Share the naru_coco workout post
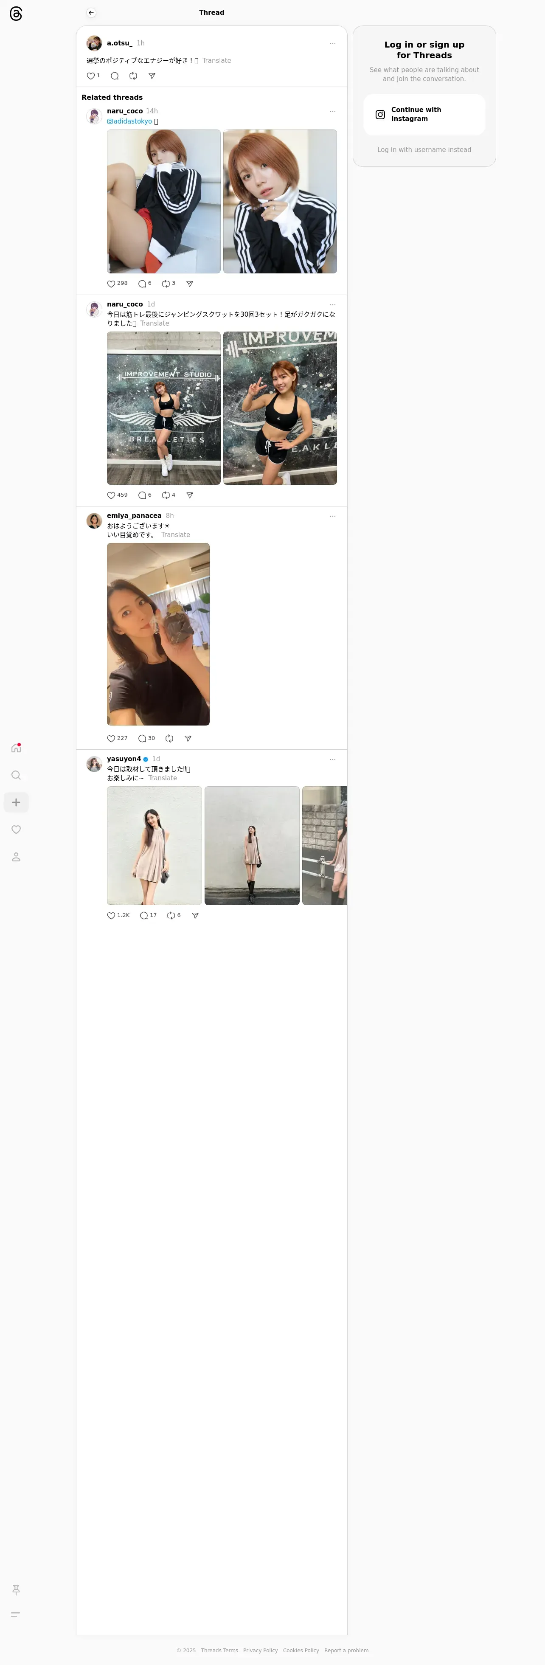Screen dimensions: 545x1665 189,496
